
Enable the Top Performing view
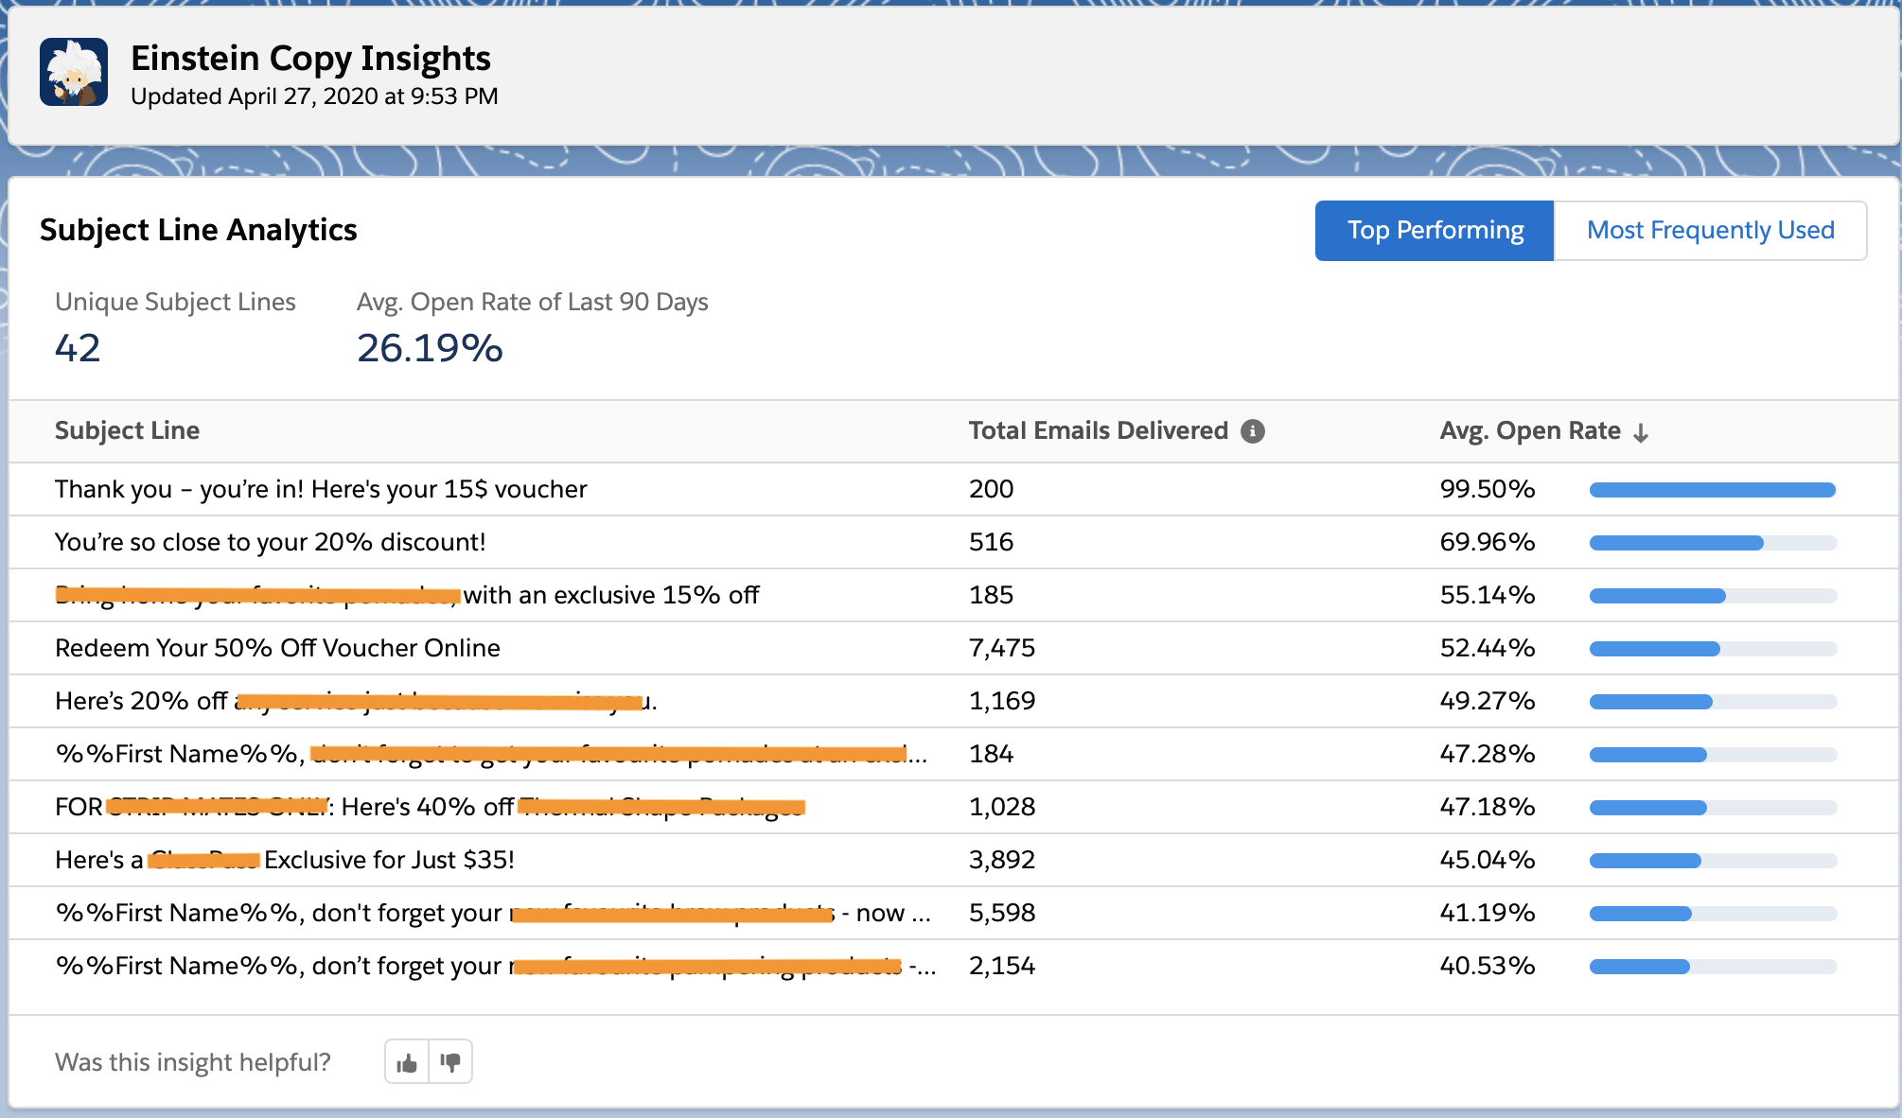click(x=1434, y=230)
